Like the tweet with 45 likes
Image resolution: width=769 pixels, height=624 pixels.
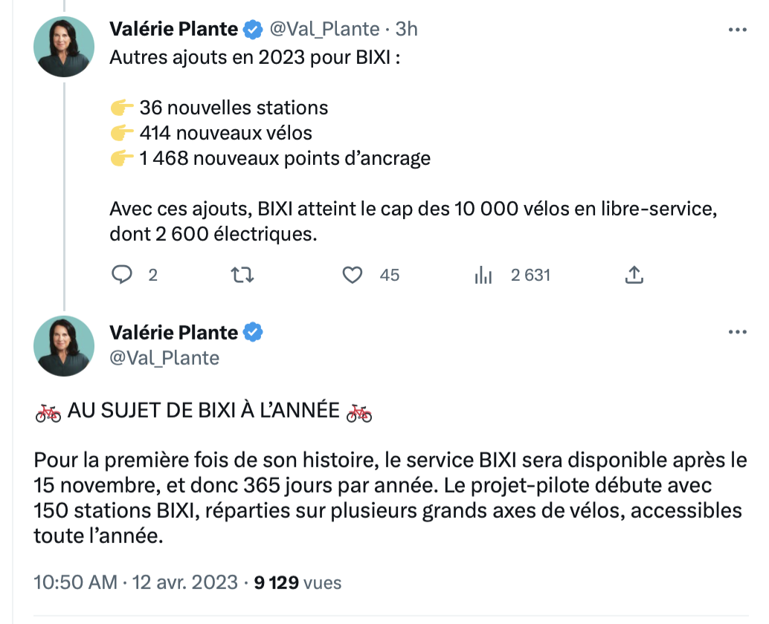[x=352, y=275]
